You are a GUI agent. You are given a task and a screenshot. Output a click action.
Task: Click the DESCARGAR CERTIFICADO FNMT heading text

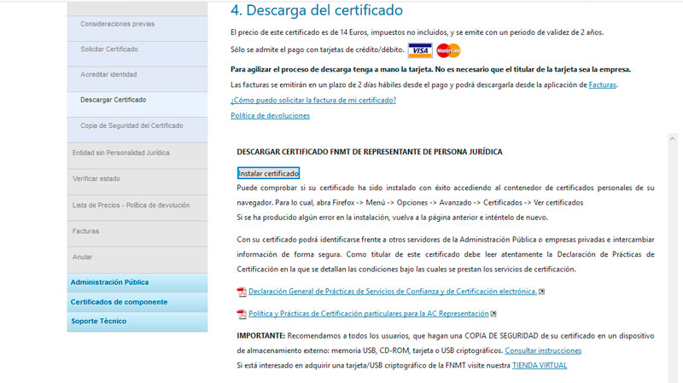370,152
